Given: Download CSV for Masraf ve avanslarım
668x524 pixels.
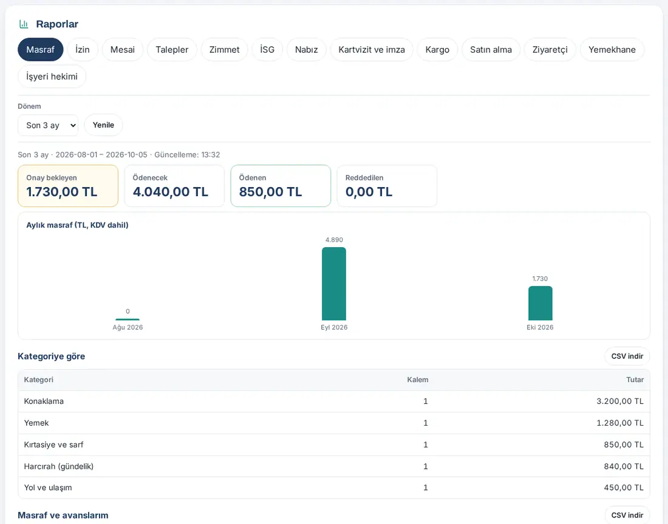Looking at the screenshot, I should [x=627, y=515].
